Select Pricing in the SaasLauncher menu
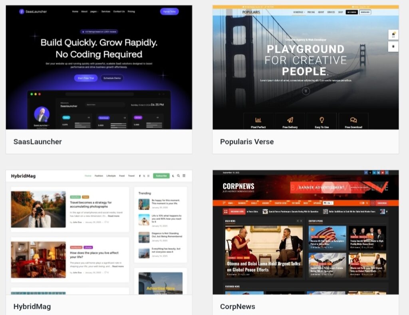 coord(131,12)
